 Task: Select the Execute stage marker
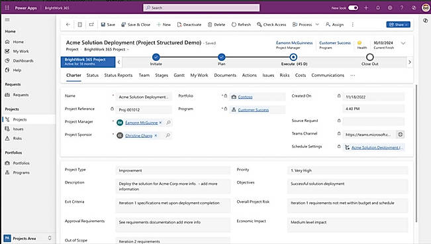(x=293, y=57)
